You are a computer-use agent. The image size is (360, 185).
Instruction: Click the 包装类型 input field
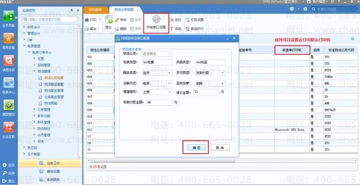click(x=157, y=62)
